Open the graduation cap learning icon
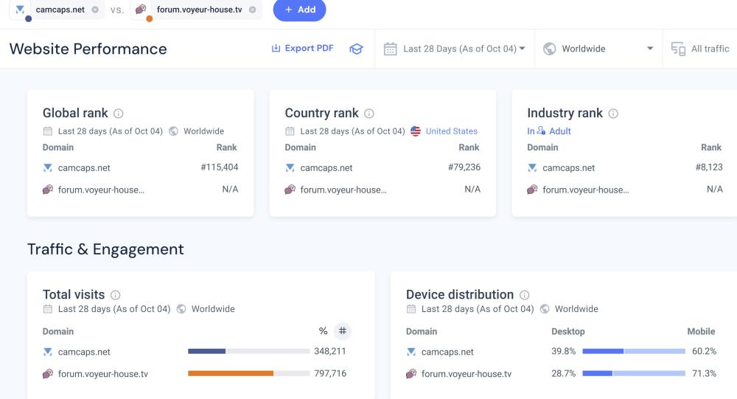This screenshot has height=399, width=737. (x=357, y=49)
